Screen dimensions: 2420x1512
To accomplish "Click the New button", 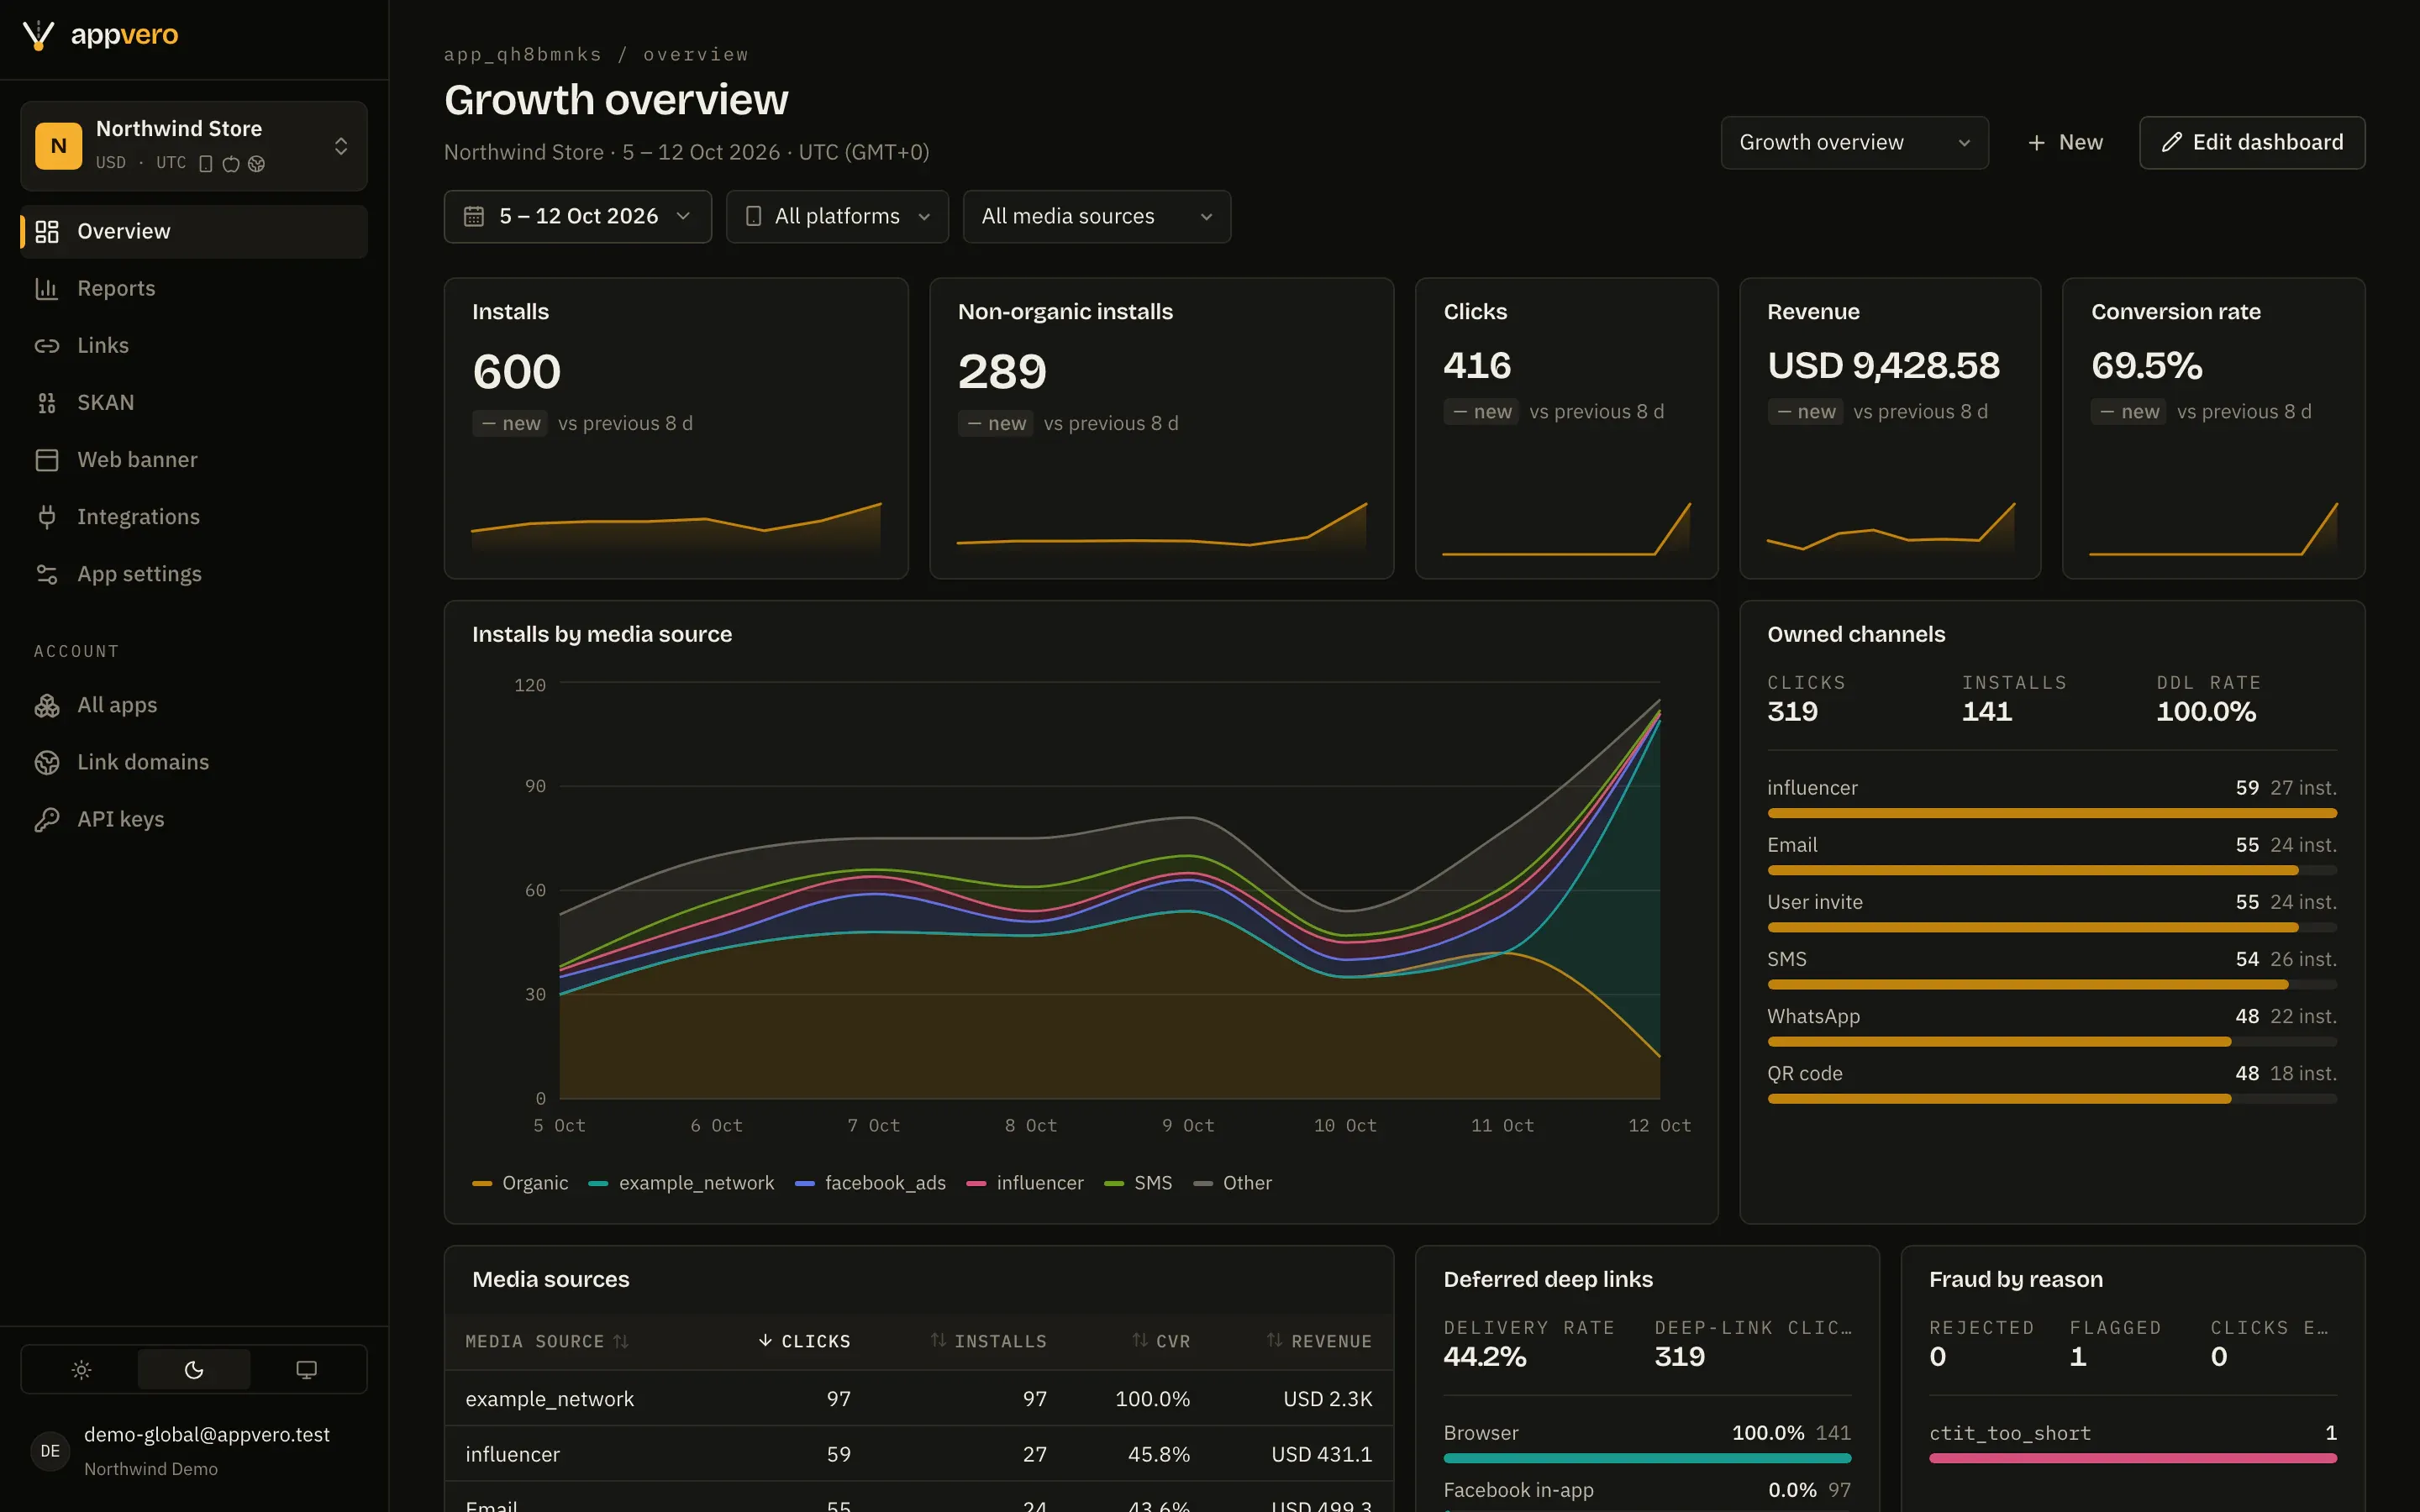I will point(2064,143).
